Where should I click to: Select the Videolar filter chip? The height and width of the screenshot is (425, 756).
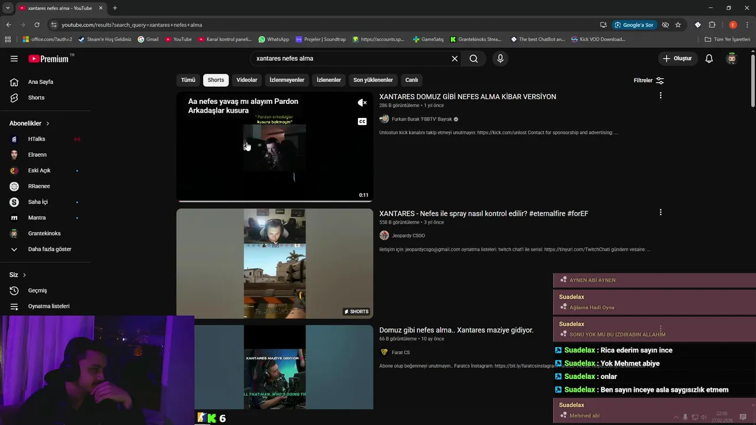[247, 80]
